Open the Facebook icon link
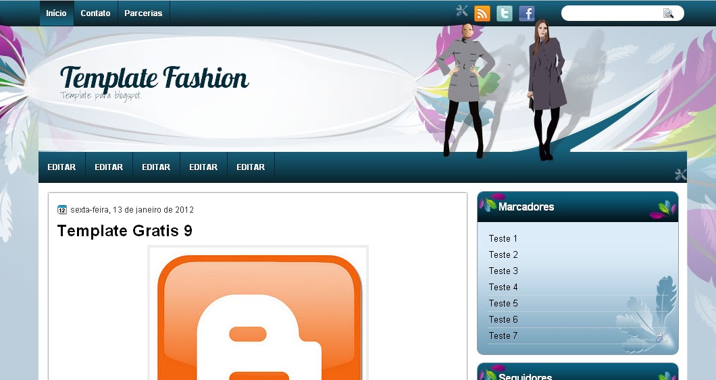 point(526,13)
